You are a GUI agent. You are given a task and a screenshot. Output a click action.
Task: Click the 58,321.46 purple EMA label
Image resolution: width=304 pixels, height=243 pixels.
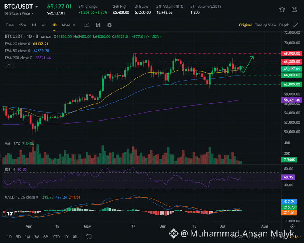292,100
